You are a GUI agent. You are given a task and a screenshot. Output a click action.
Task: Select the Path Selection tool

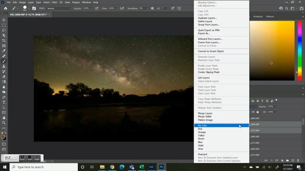[4, 107]
